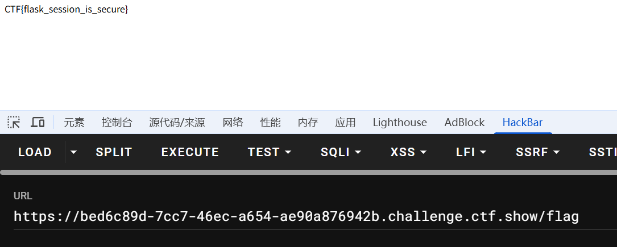617x247 pixels.
Task: Open the AdBlock devtools tab
Action: [465, 122]
